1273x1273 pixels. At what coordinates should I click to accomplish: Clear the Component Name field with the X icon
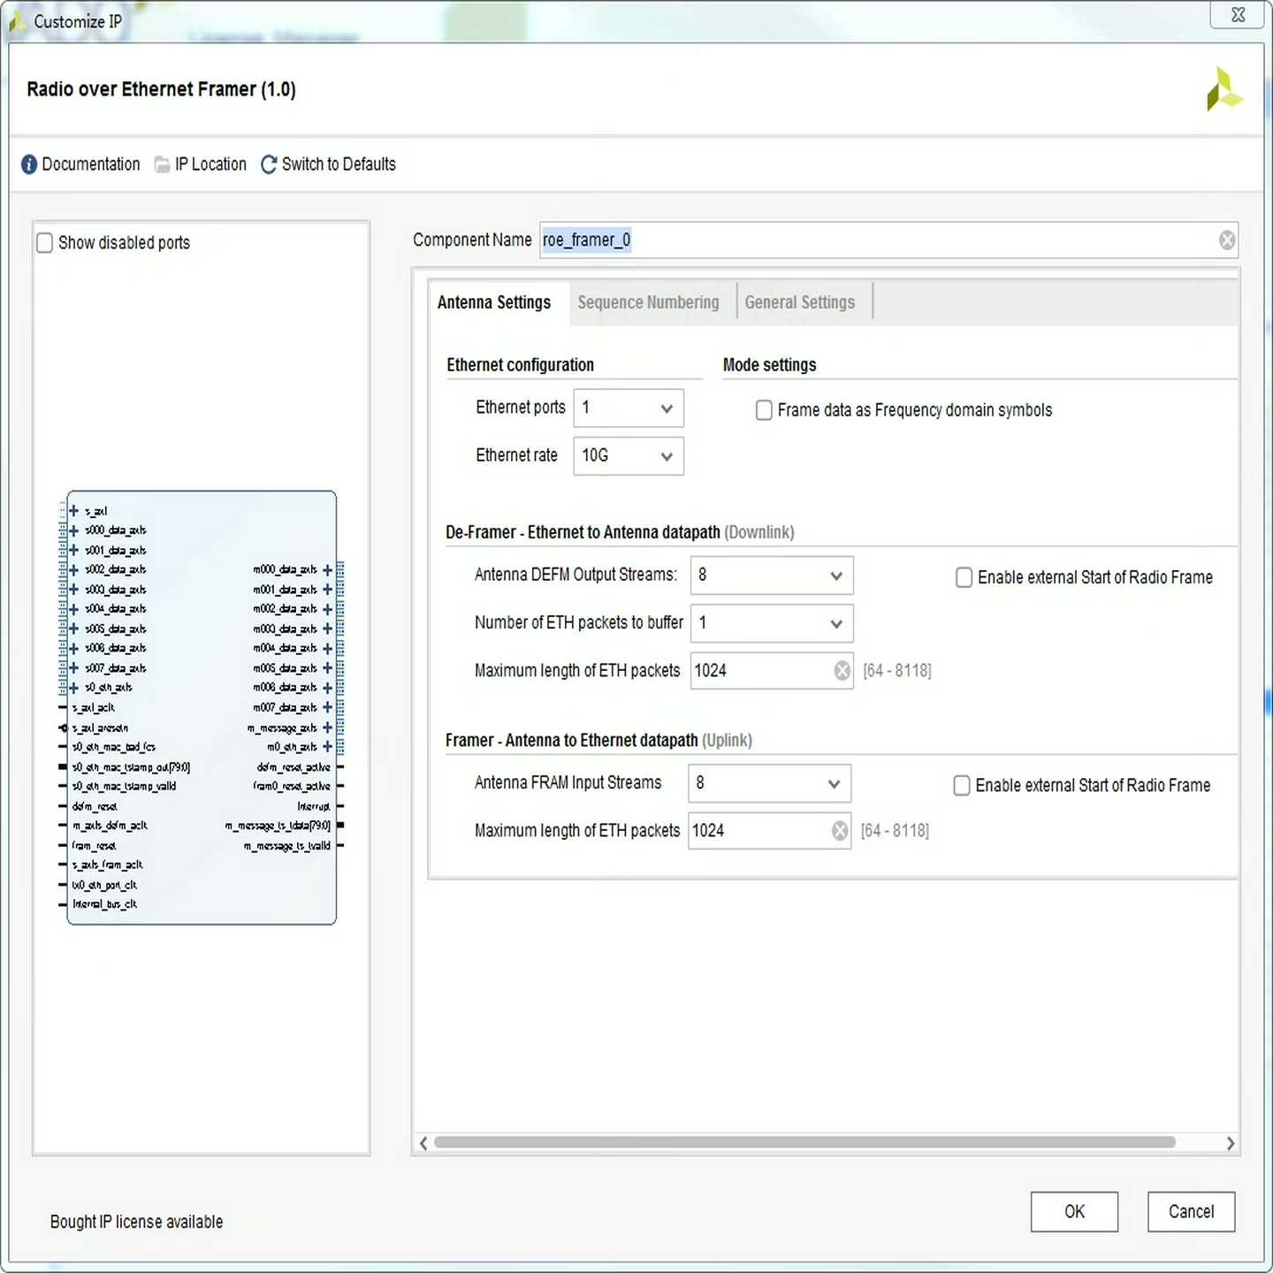pyautogui.click(x=1227, y=240)
